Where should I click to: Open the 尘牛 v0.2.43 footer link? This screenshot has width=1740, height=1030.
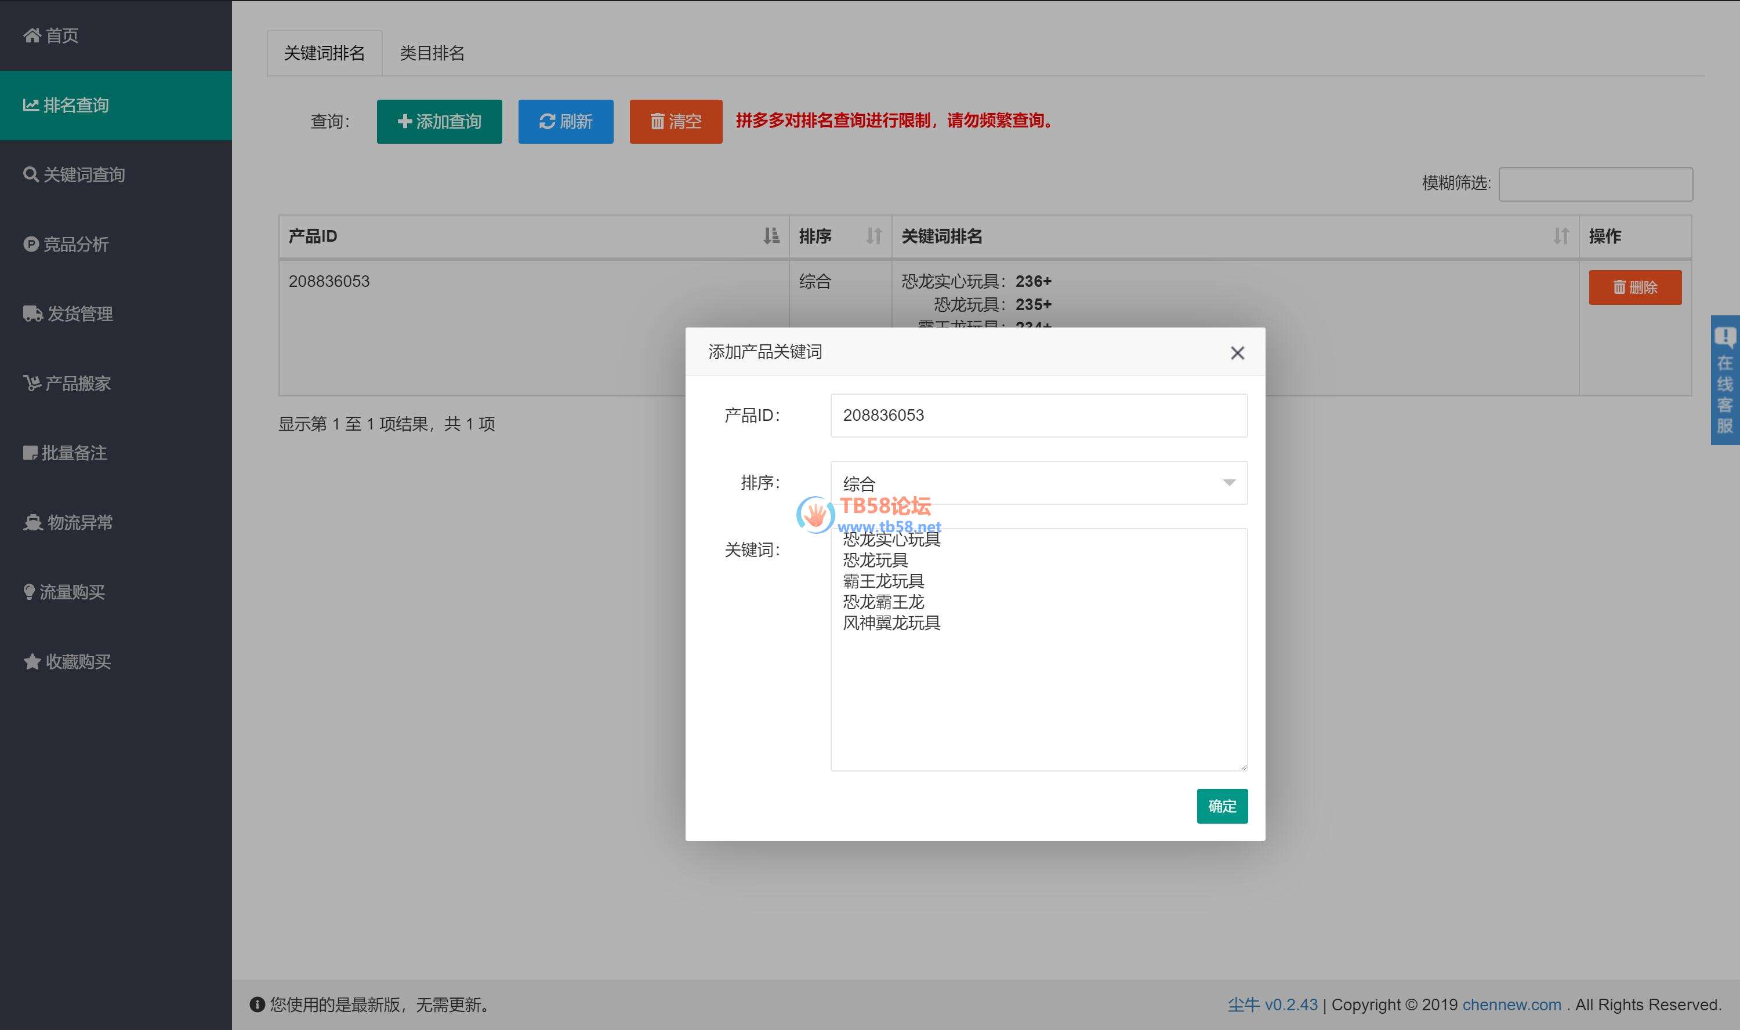(1272, 1005)
